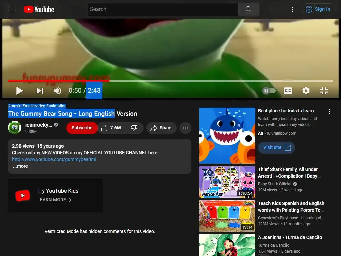Click the Search input field
Viewport: 341px width, 256px height.
(x=163, y=9)
